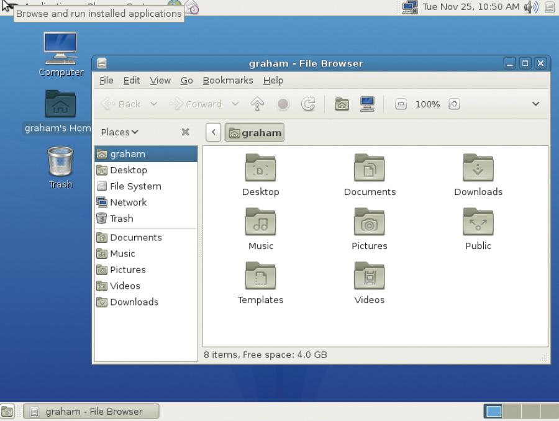Viewport: 559px width, 421px height.
Task: Stop loading with the stop icon
Action: click(283, 104)
